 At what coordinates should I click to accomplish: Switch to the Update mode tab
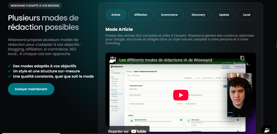point(224,15)
